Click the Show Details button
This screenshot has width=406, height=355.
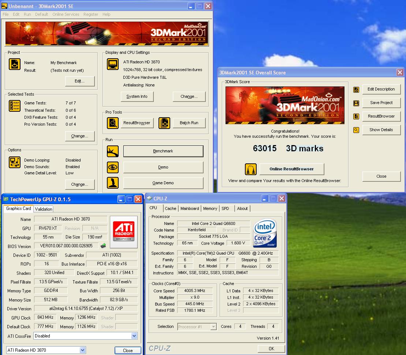(381, 130)
